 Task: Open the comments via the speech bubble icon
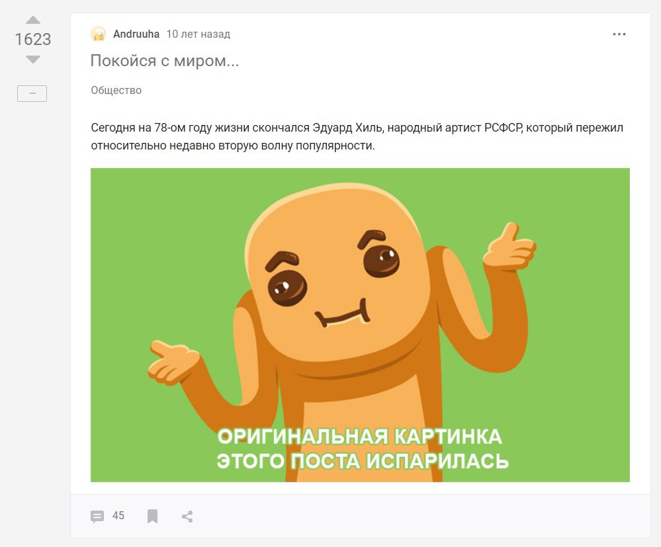97,516
